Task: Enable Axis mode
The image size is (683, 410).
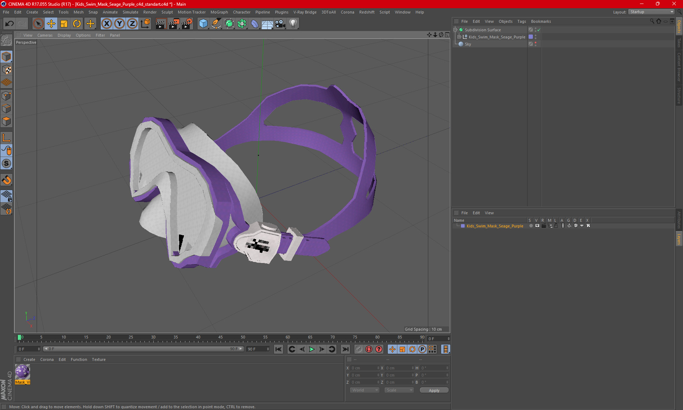Action: coord(6,138)
